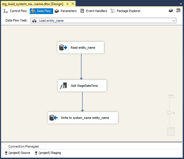This screenshot has height=159, width=184.
Task: Open the document tabs overflow arrow
Action: [x=181, y=4]
